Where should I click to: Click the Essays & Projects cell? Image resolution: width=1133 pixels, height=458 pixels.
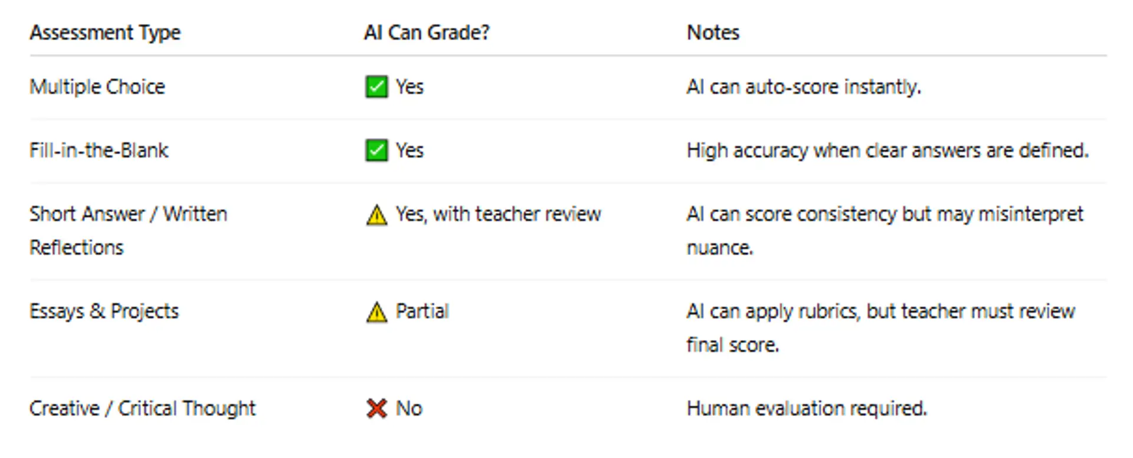point(104,311)
